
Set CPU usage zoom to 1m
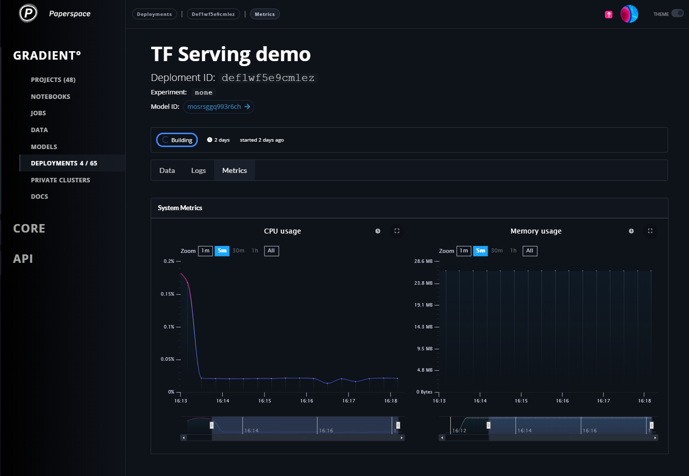205,251
